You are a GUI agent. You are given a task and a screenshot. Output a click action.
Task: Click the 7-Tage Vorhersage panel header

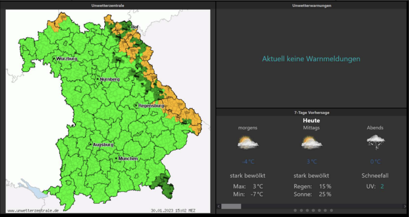click(311, 112)
